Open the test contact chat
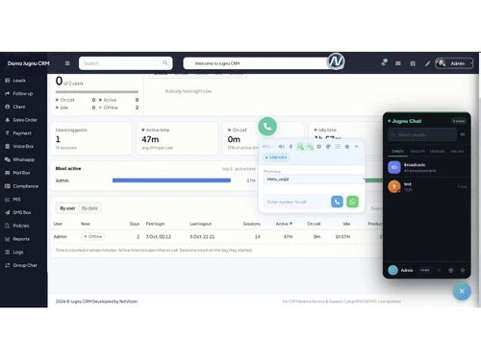This screenshot has width=481, height=360. click(427, 186)
